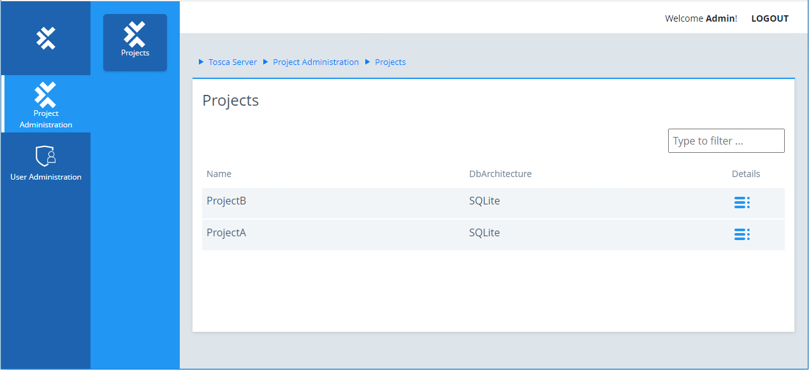
Task: Go to Tosca Server breadcrumb link
Action: tap(233, 62)
